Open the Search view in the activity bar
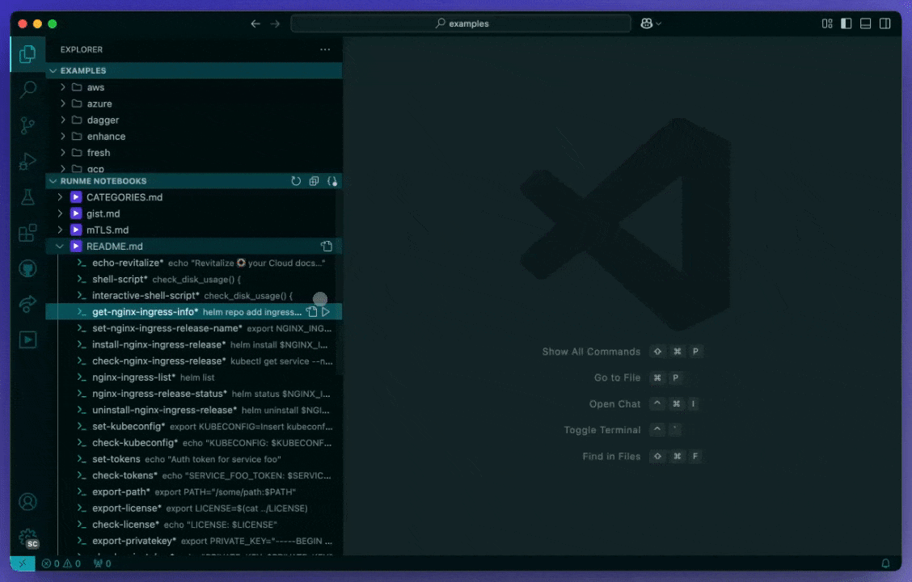The height and width of the screenshot is (582, 912). (x=27, y=89)
